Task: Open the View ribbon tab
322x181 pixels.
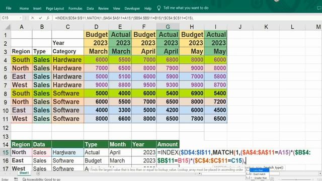Action: tap(116, 9)
